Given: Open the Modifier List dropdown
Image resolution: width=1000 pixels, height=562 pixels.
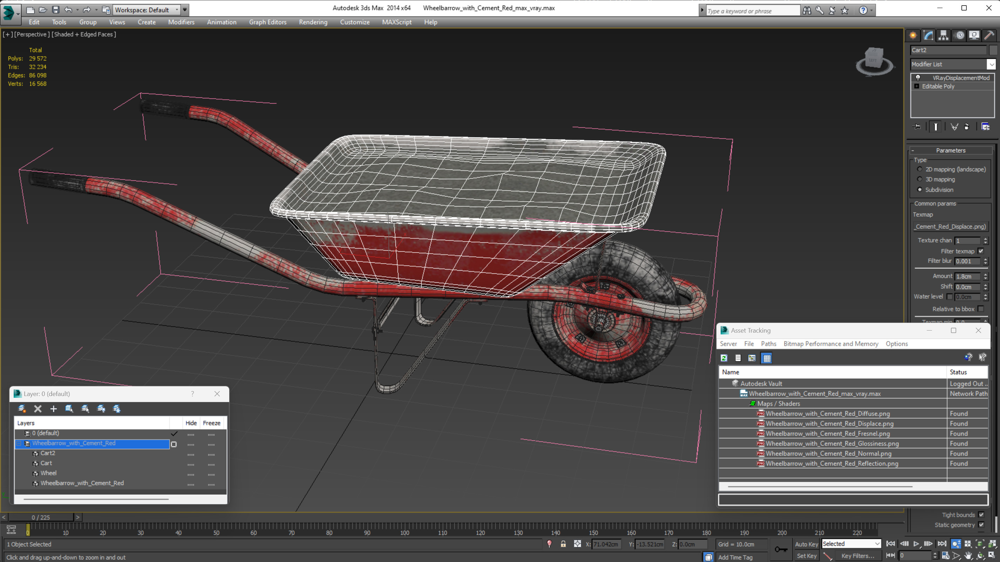Looking at the screenshot, I should tap(991, 64).
